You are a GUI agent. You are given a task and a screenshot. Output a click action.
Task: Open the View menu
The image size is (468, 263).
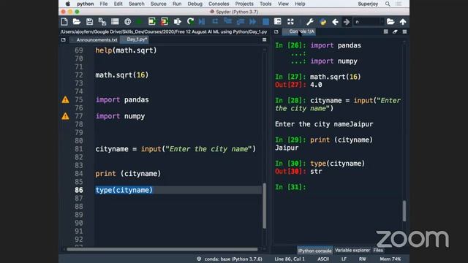[x=283, y=4]
